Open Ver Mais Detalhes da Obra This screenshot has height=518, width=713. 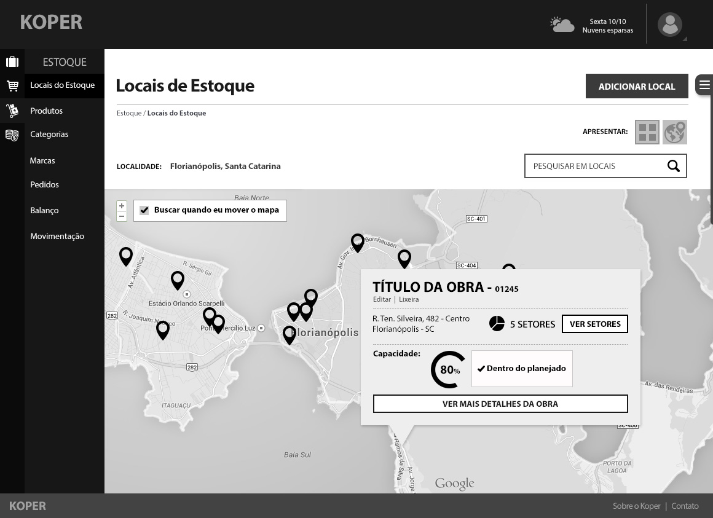pyautogui.click(x=500, y=404)
